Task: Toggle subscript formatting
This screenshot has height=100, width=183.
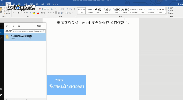Action: click(25, 13)
